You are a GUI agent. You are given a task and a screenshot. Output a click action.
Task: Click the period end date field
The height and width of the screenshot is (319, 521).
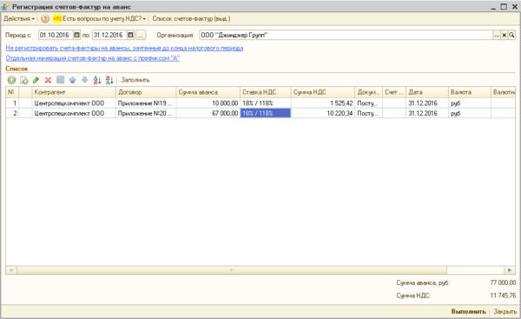pos(109,35)
